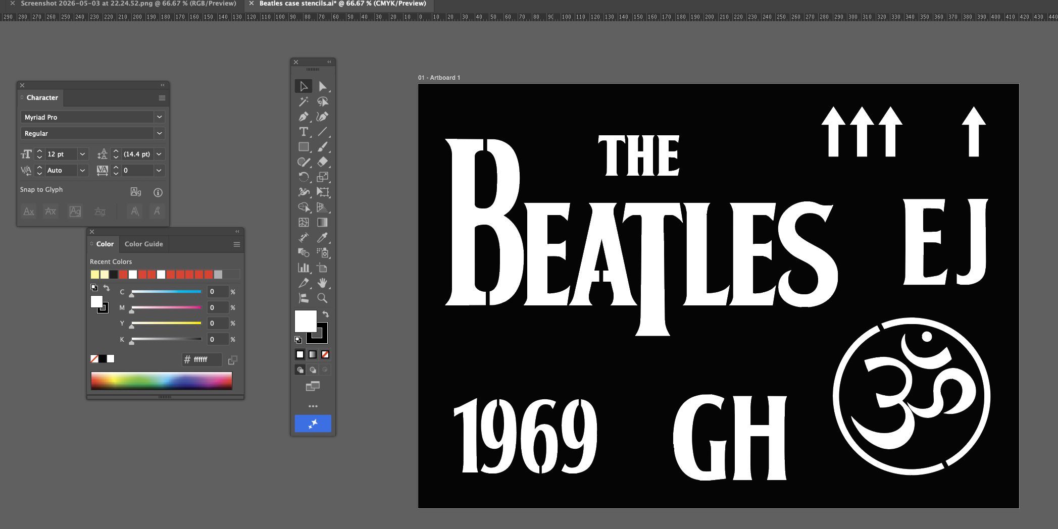The height and width of the screenshot is (529, 1058).
Task: Select the Eraser tool
Action: point(323,162)
